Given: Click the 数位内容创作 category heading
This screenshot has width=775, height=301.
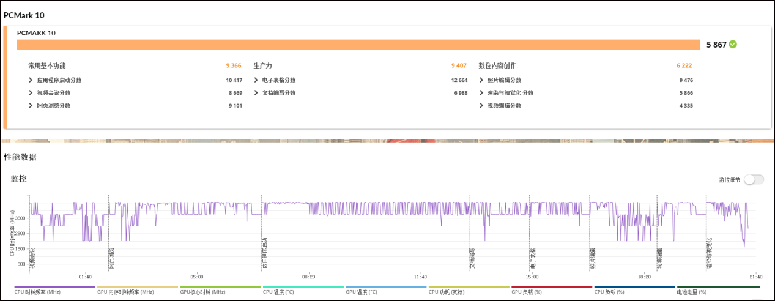Looking at the screenshot, I should [x=502, y=65].
